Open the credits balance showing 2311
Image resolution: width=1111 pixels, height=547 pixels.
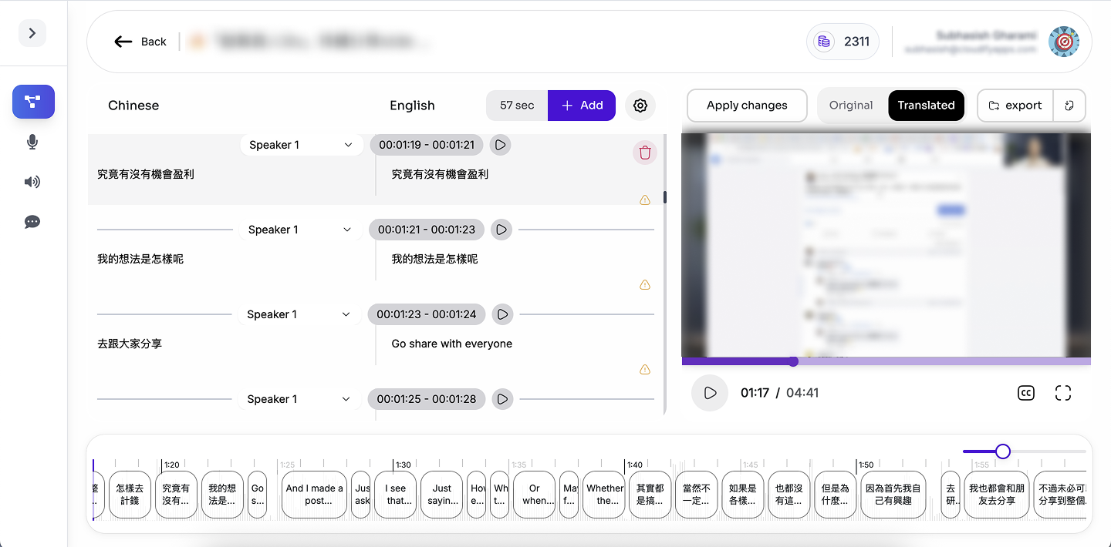point(843,42)
